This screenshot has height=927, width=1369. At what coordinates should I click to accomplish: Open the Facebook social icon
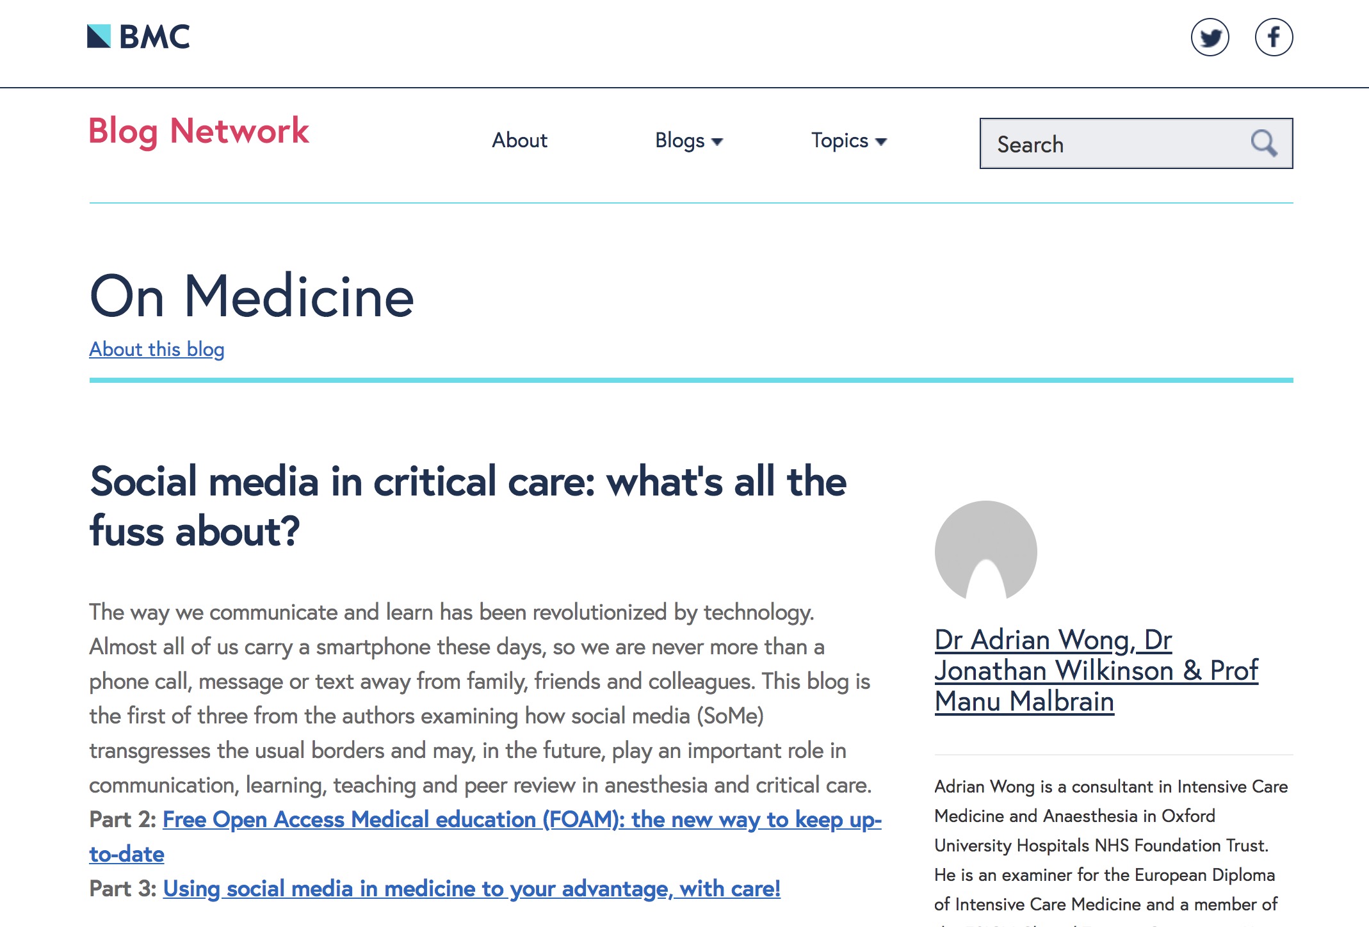[1274, 37]
